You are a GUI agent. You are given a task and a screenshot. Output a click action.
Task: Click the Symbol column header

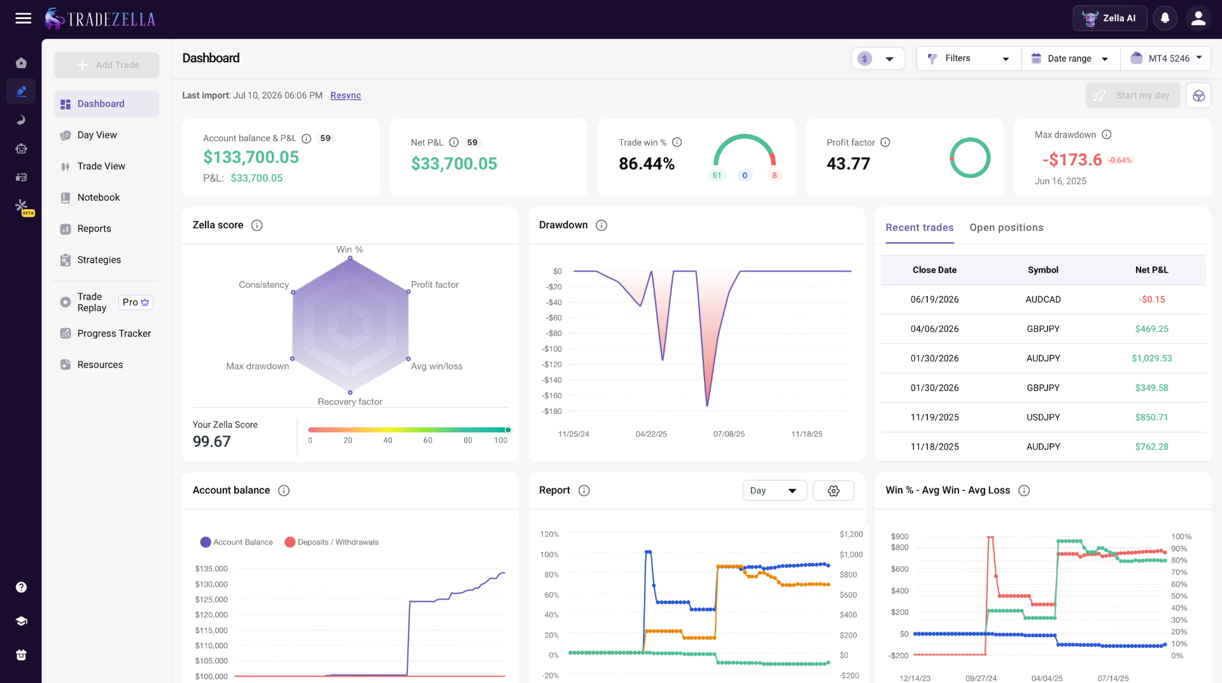click(1043, 270)
